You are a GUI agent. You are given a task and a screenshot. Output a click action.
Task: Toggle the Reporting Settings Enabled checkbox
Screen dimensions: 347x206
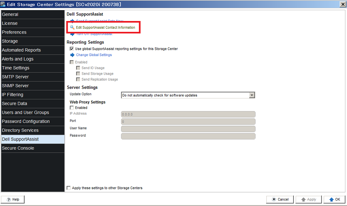[72, 62]
